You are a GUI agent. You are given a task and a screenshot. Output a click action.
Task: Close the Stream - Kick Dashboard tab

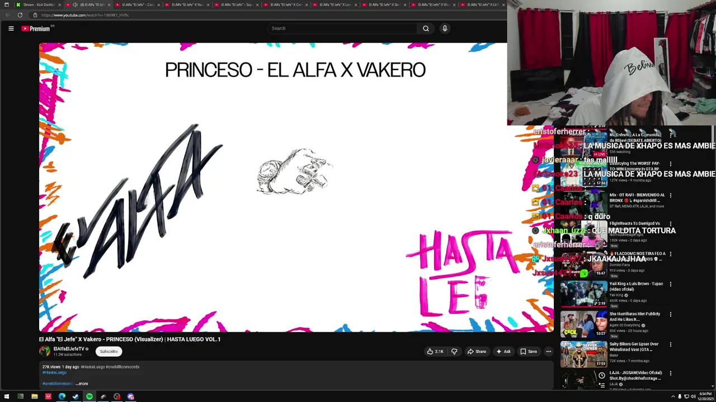click(60, 4)
